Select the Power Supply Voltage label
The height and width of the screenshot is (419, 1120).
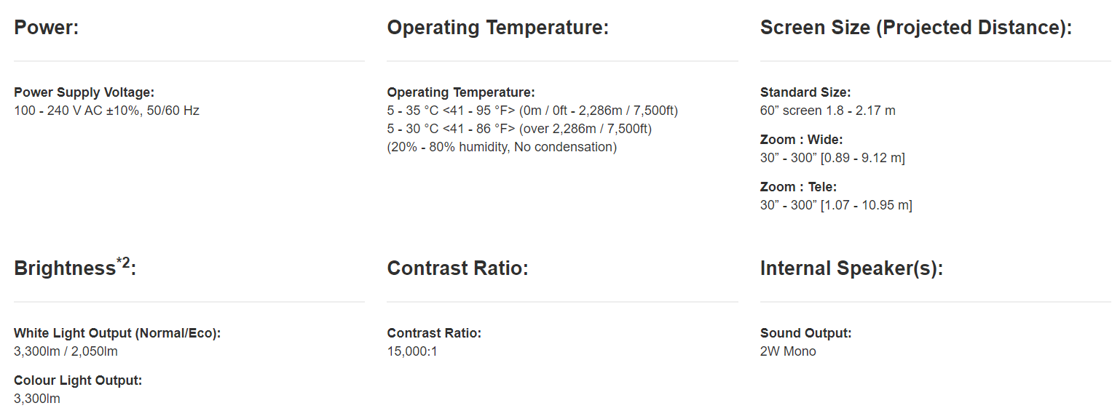(84, 92)
